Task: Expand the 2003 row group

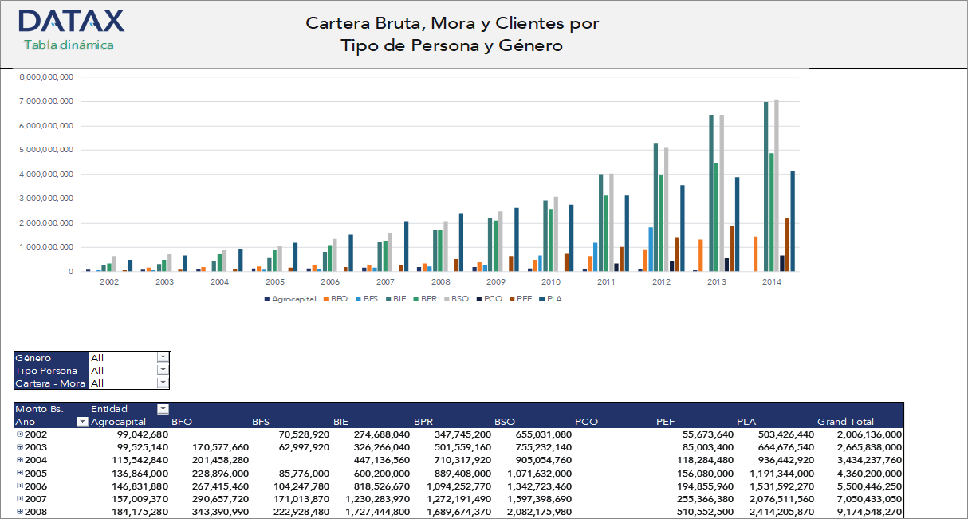Action: coord(19,447)
